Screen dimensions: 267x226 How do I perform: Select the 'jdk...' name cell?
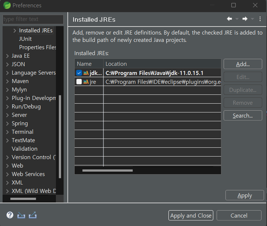pyautogui.click(x=89, y=73)
